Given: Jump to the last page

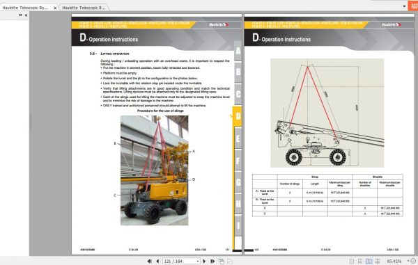Looking at the screenshot, I should pyautogui.click(x=212, y=262).
